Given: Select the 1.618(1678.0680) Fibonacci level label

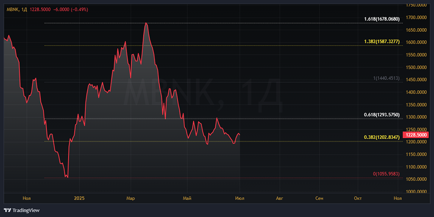Looking at the screenshot, I should [382, 19].
